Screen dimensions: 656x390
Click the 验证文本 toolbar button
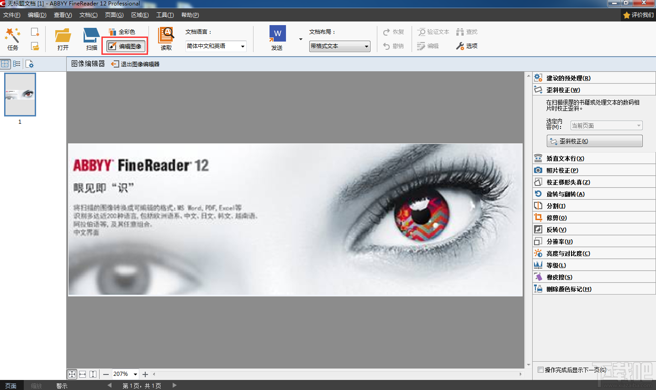433,32
